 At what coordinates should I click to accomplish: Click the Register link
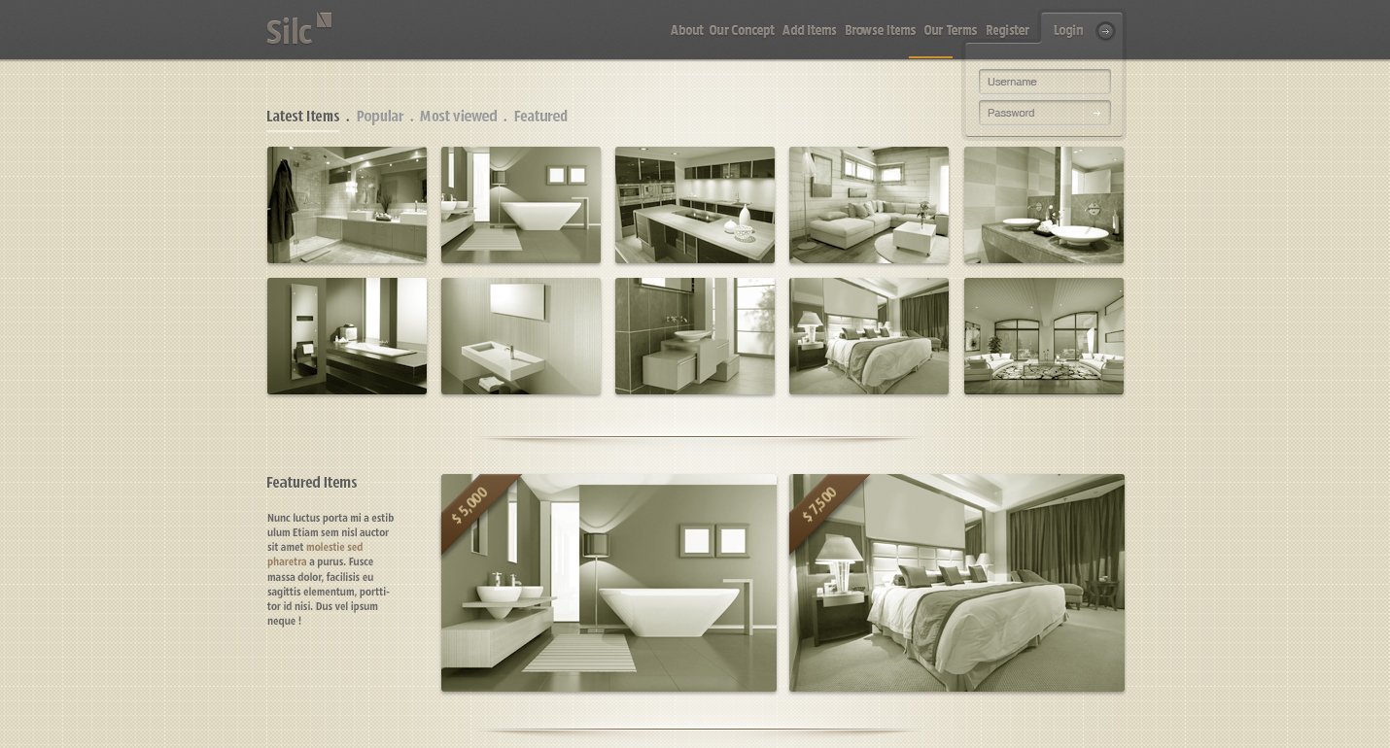coord(1007,30)
